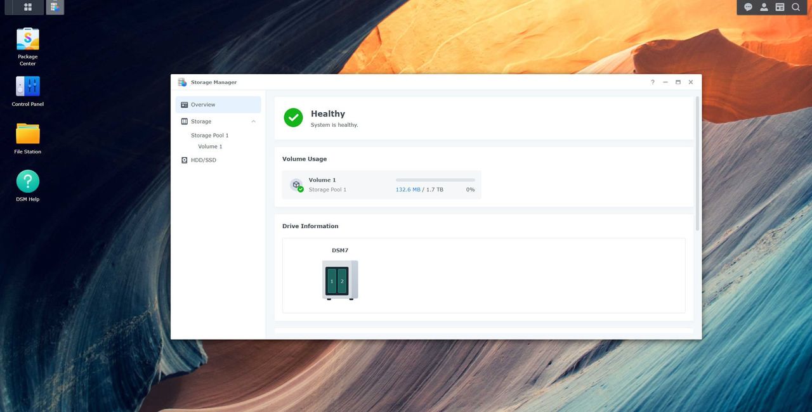Select Storage Manager taskbar icon
Viewport: 812px width, 412px height.
coord(55,7)
